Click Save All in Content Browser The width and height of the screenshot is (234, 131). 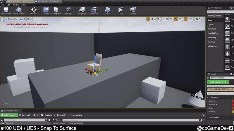point(25,115)
